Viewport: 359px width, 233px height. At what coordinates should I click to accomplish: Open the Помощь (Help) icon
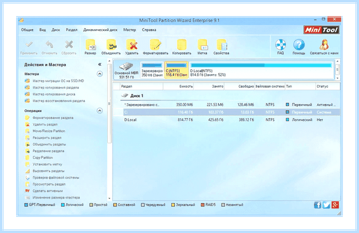click(x=299, y=44)
